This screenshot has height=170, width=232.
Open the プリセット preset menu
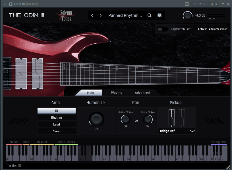coord(200,4)
